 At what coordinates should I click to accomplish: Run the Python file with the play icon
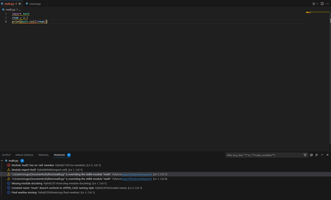pyautogui.click(x=313, y=4)
